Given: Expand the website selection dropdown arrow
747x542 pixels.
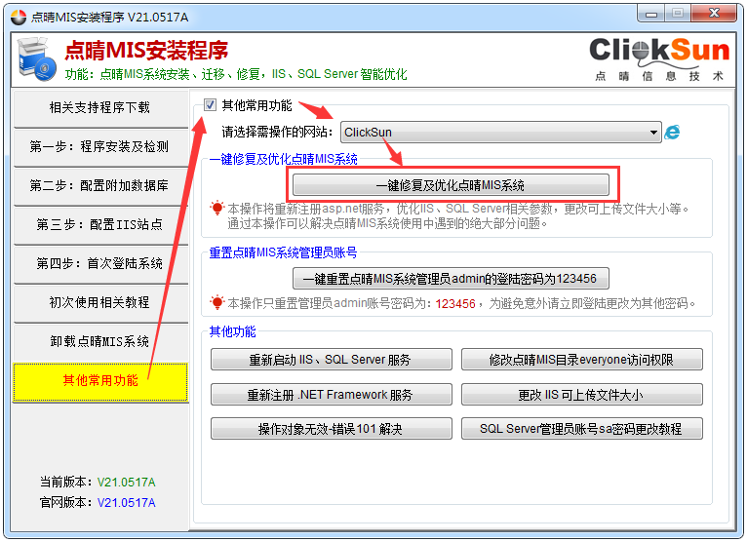Looking at the screenshot, I should (x=653, y=133).
